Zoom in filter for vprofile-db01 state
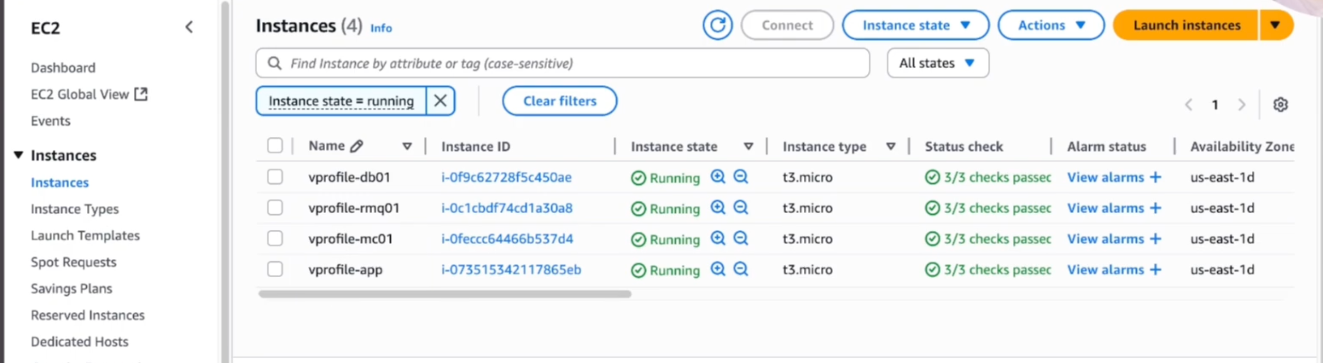Viewport: 1323px width, 363px height. point(717,177)
